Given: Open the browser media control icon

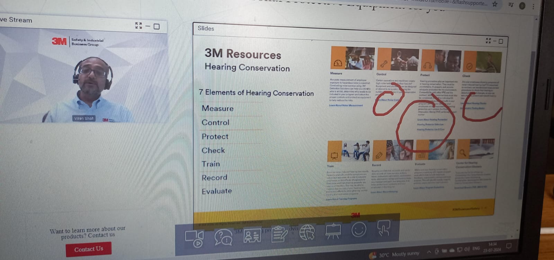Looking at the screenshot, I should (511, 5).
